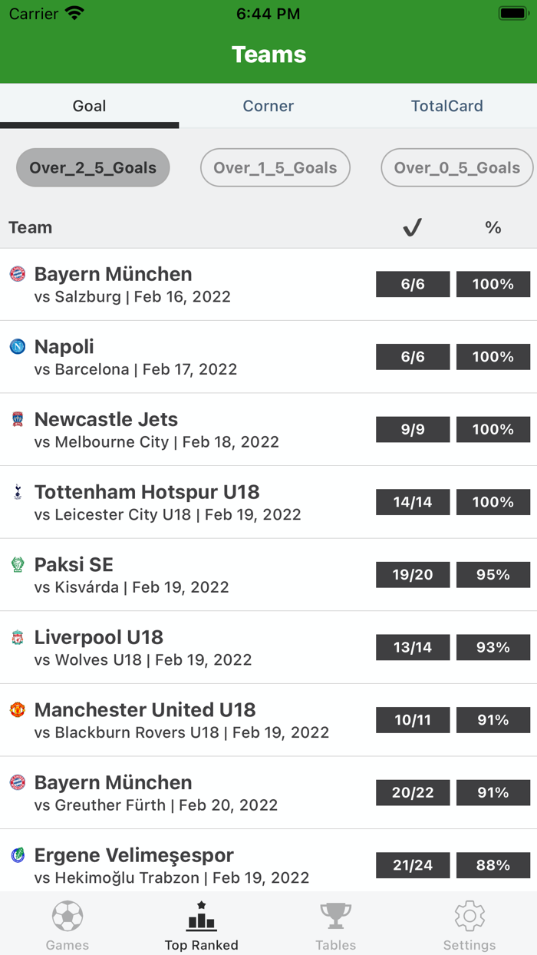Tap the 20/22 stat for Bayern München
This screenshot has height=955, width=537.
click(x=412, y=792)
